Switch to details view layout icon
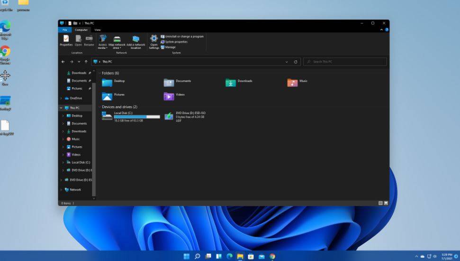The width and height of the screenshot is (460, 261). [x=380, y=203]
